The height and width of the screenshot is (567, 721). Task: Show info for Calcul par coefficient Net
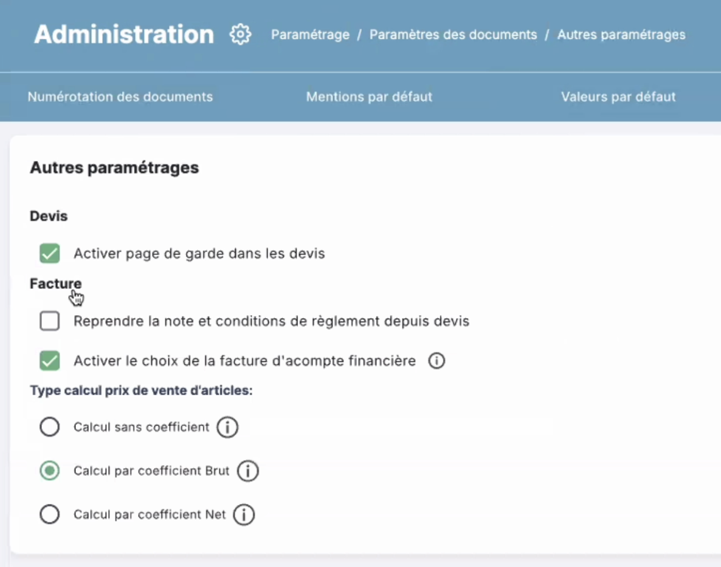[x=244, y=515]
